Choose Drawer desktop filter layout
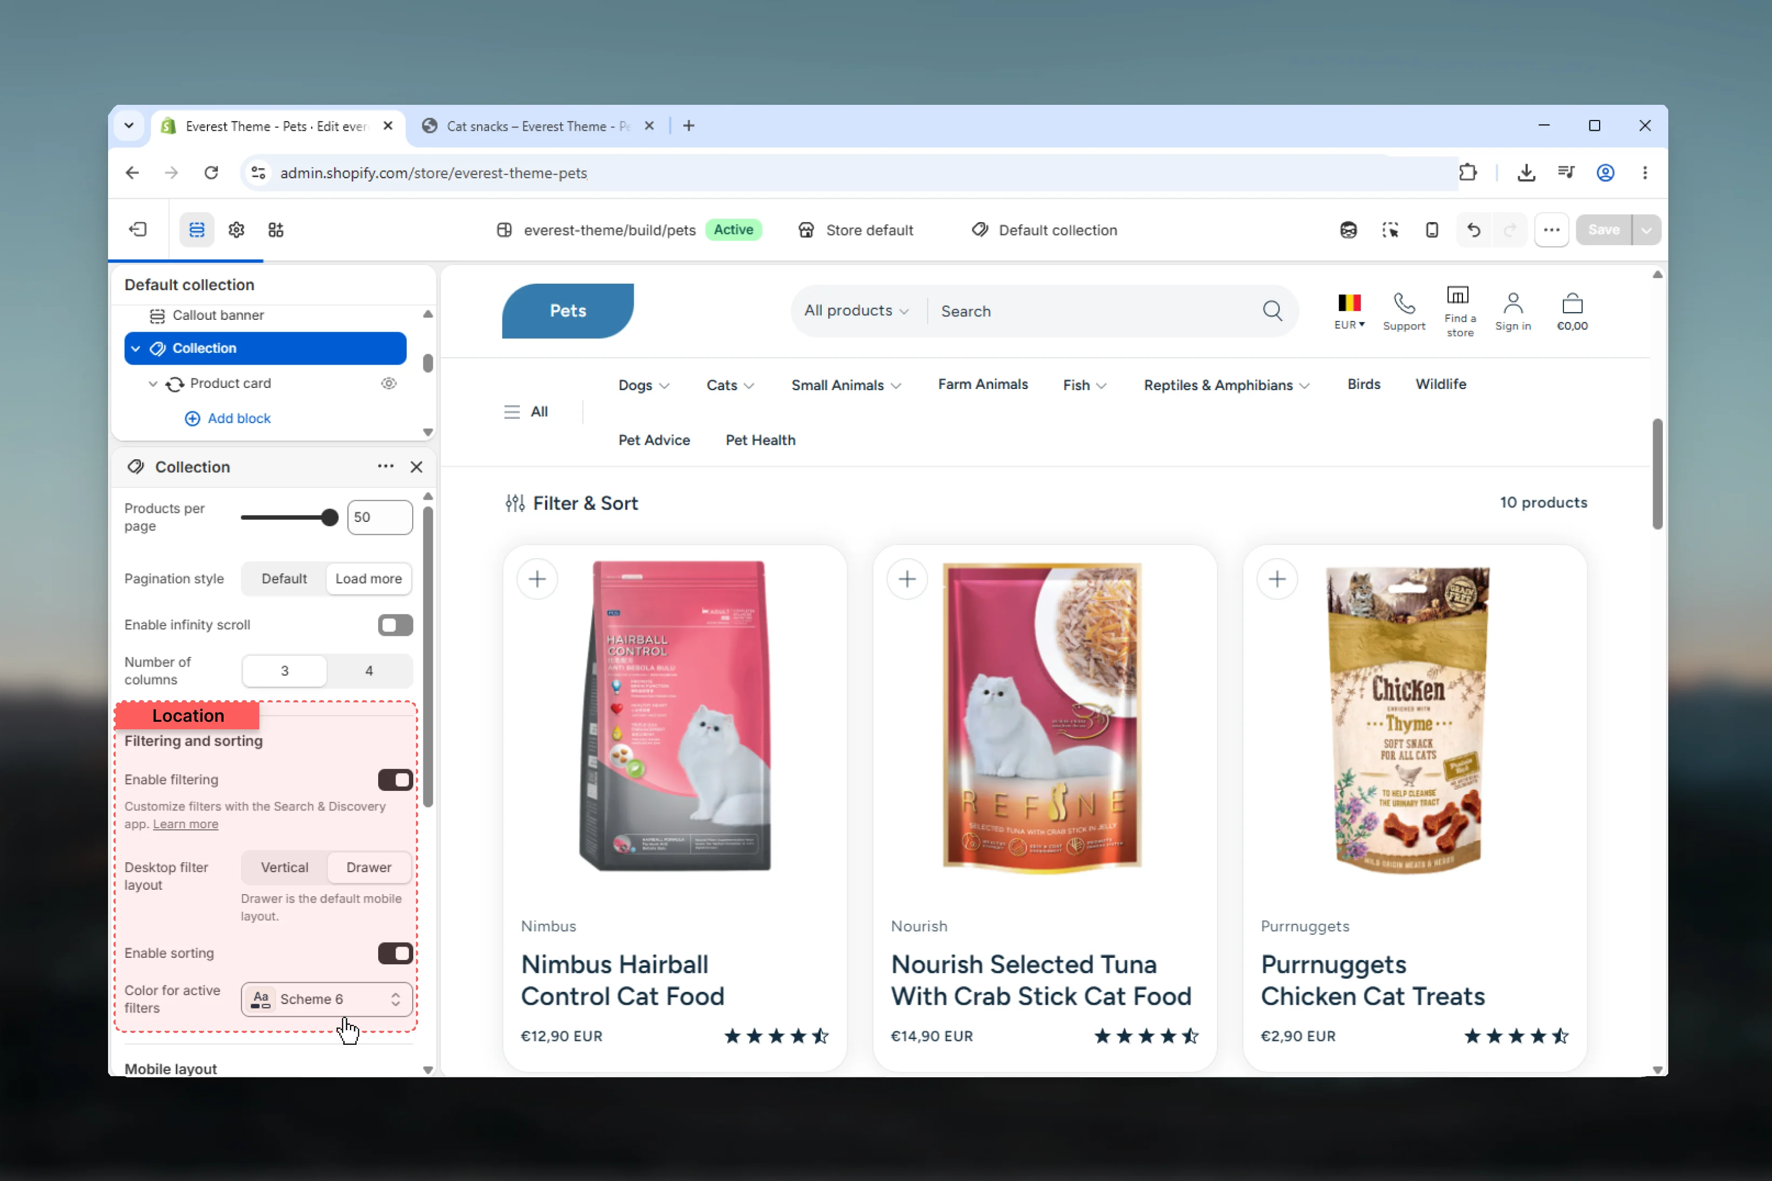 [x=369, y=867]
